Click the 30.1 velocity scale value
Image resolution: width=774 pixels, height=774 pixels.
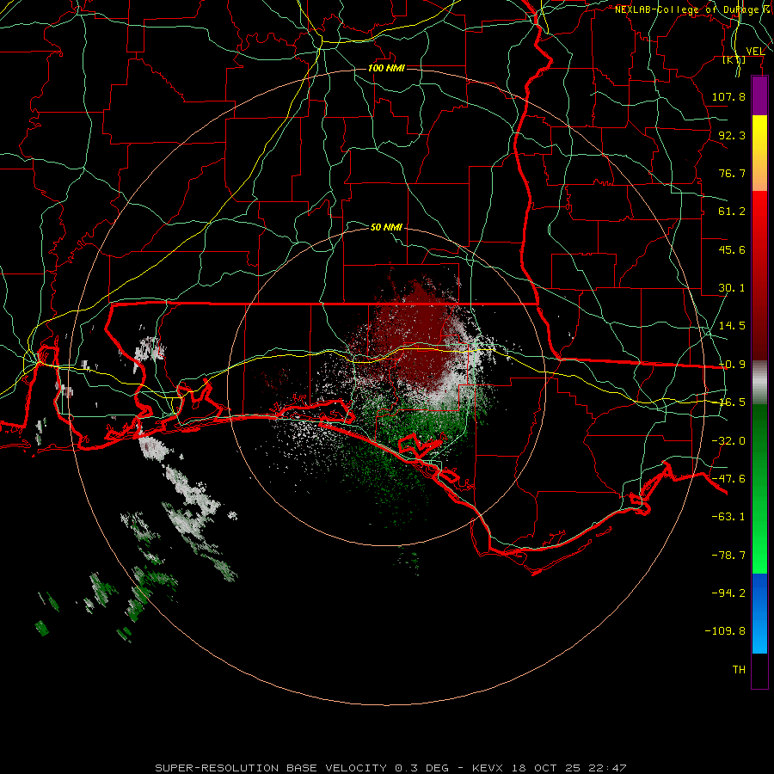pyautogui.click(x=732, y=288)
